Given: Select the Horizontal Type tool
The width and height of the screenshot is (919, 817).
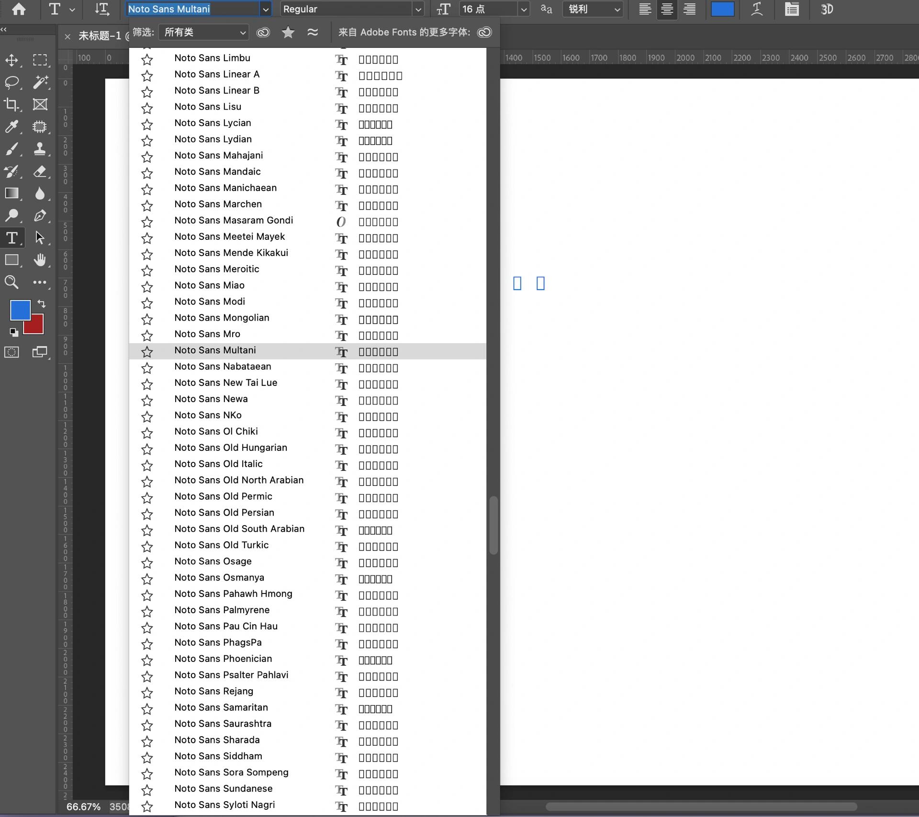Looking at the screenshot, I should coord(11,237).
